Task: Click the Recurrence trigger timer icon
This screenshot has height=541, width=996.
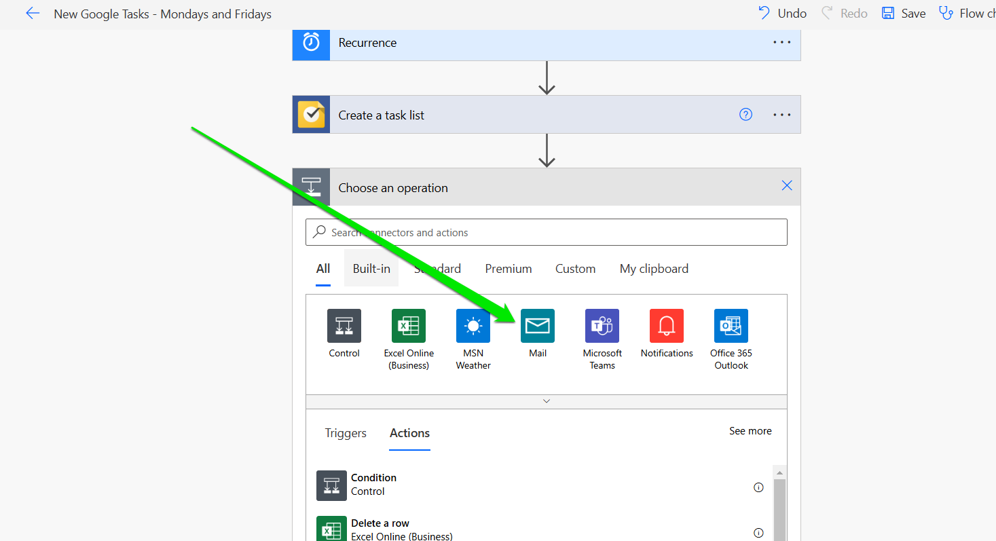Action: 310,42
